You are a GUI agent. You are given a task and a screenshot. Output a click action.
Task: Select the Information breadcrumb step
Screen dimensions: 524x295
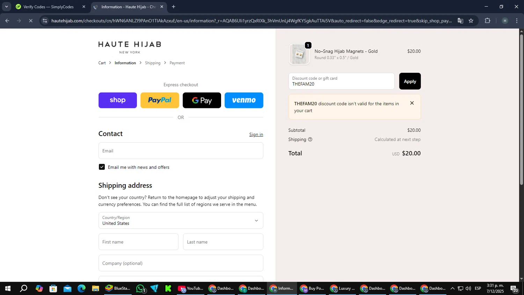(125, 63)
